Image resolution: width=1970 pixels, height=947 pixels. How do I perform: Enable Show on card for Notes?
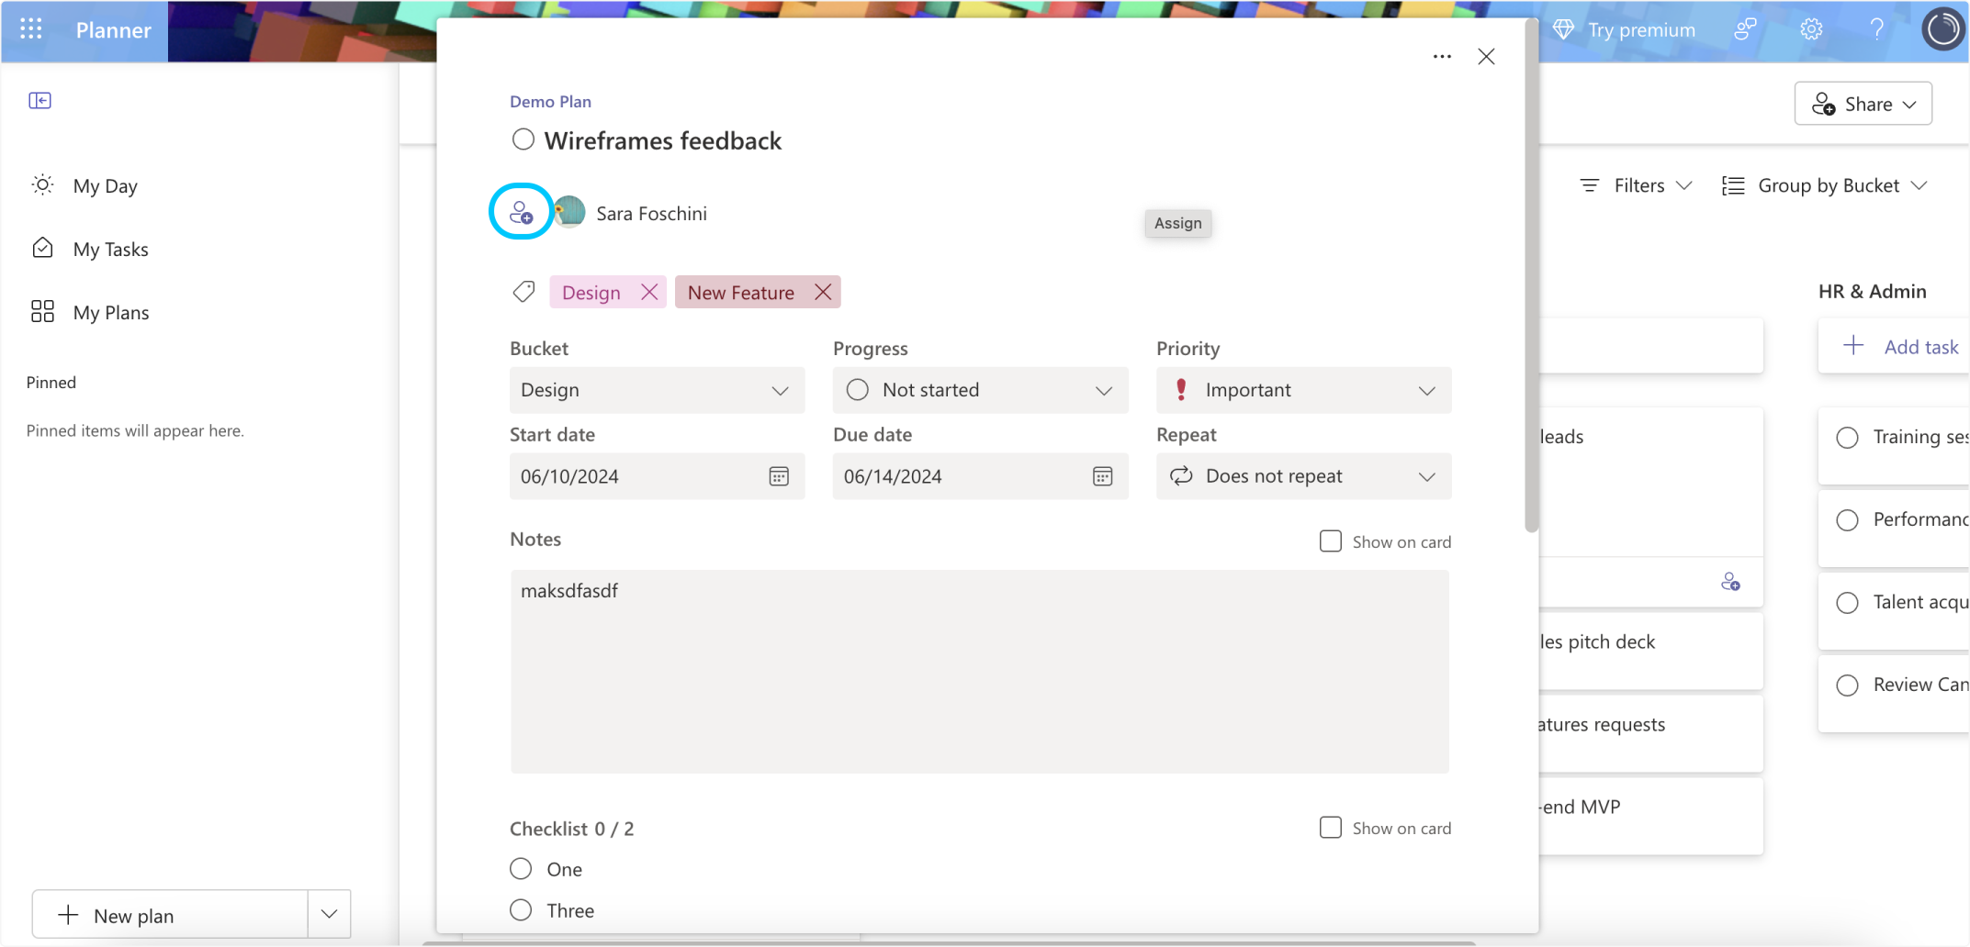(x=1330, y=540)
